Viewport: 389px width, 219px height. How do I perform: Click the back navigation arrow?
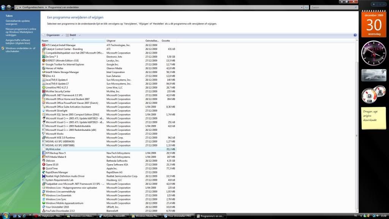pos(3,7)
